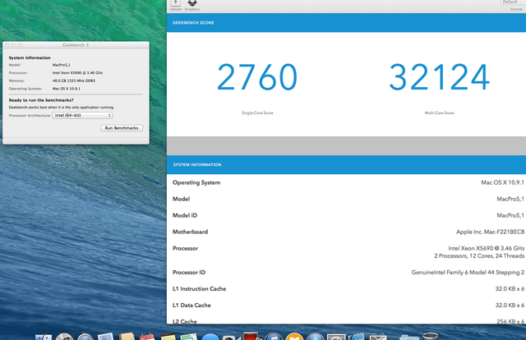
Task: Click the Single-Core Score caption
Action: point(257,113)
